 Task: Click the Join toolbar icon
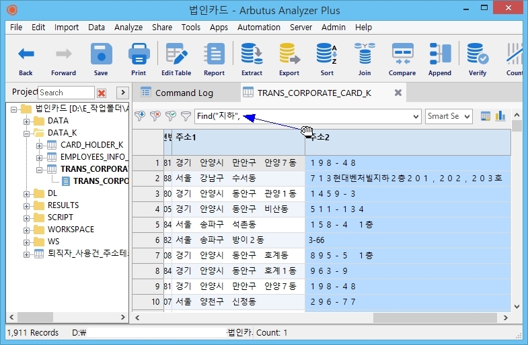tap(365, 54)
